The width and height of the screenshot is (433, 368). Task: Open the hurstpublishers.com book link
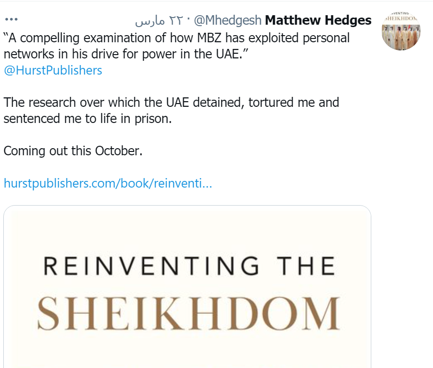click(x=108, y=183)
